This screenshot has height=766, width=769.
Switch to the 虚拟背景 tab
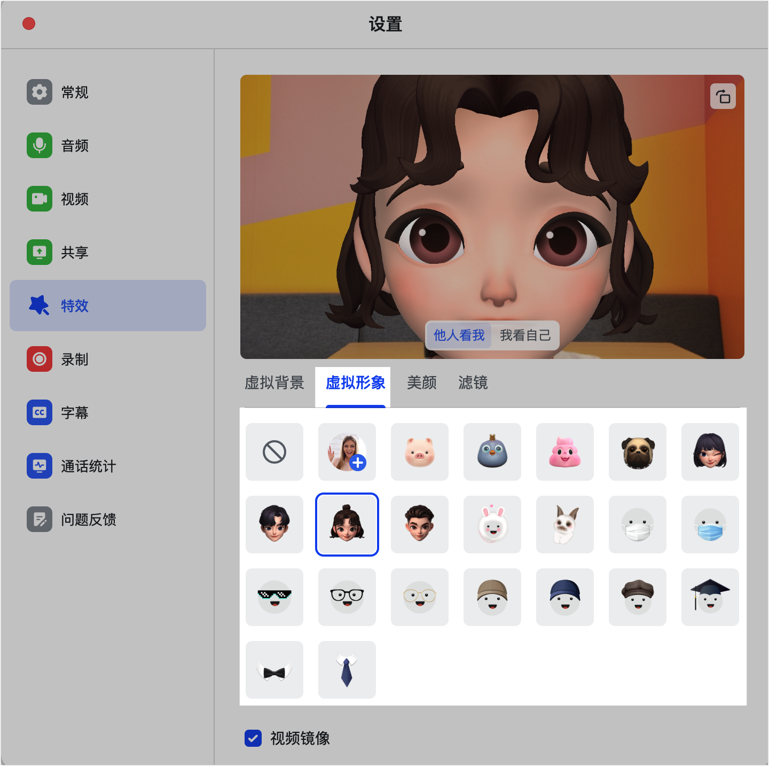[x=274, y=382]
